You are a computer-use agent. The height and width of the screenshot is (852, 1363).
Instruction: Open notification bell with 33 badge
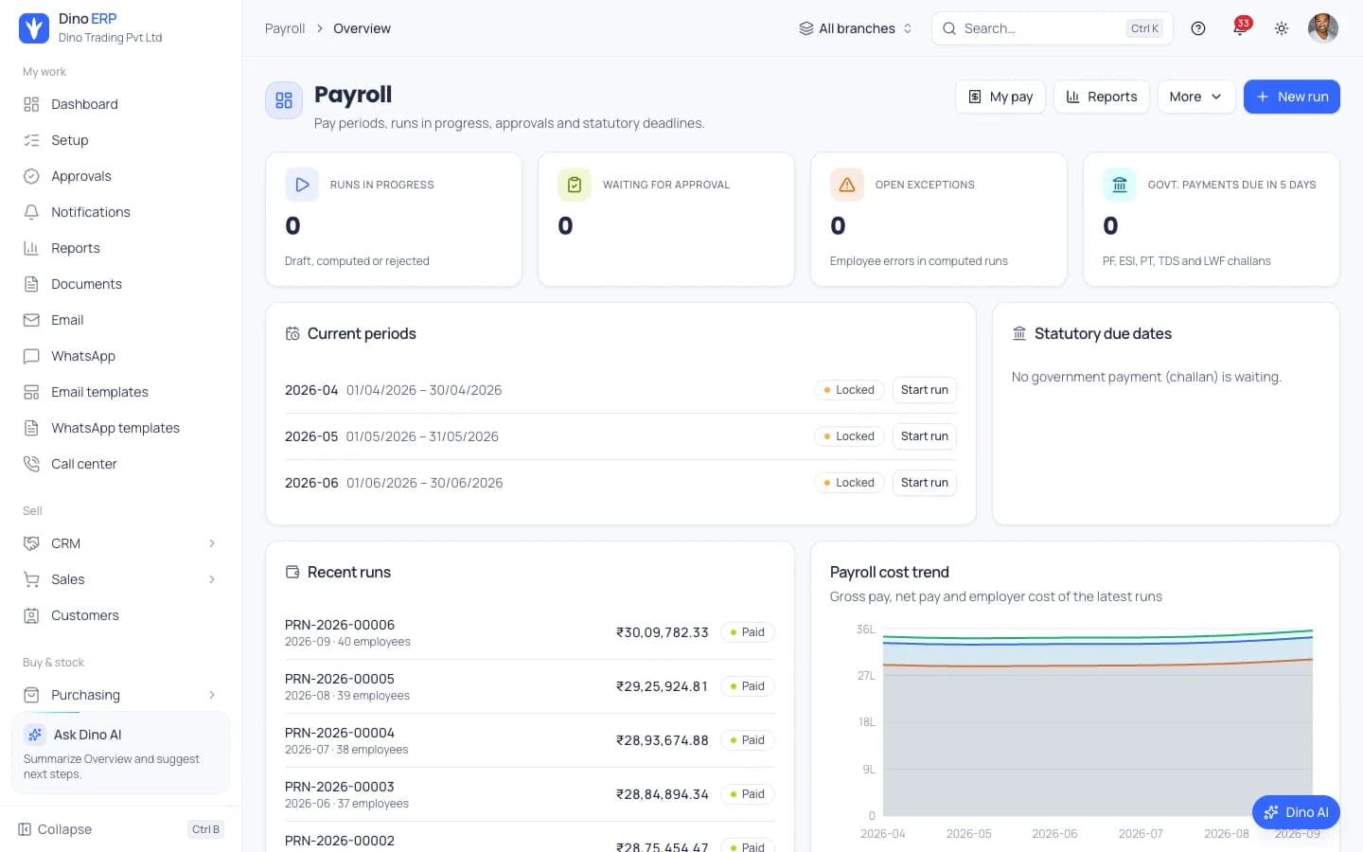pos(1240,28)
